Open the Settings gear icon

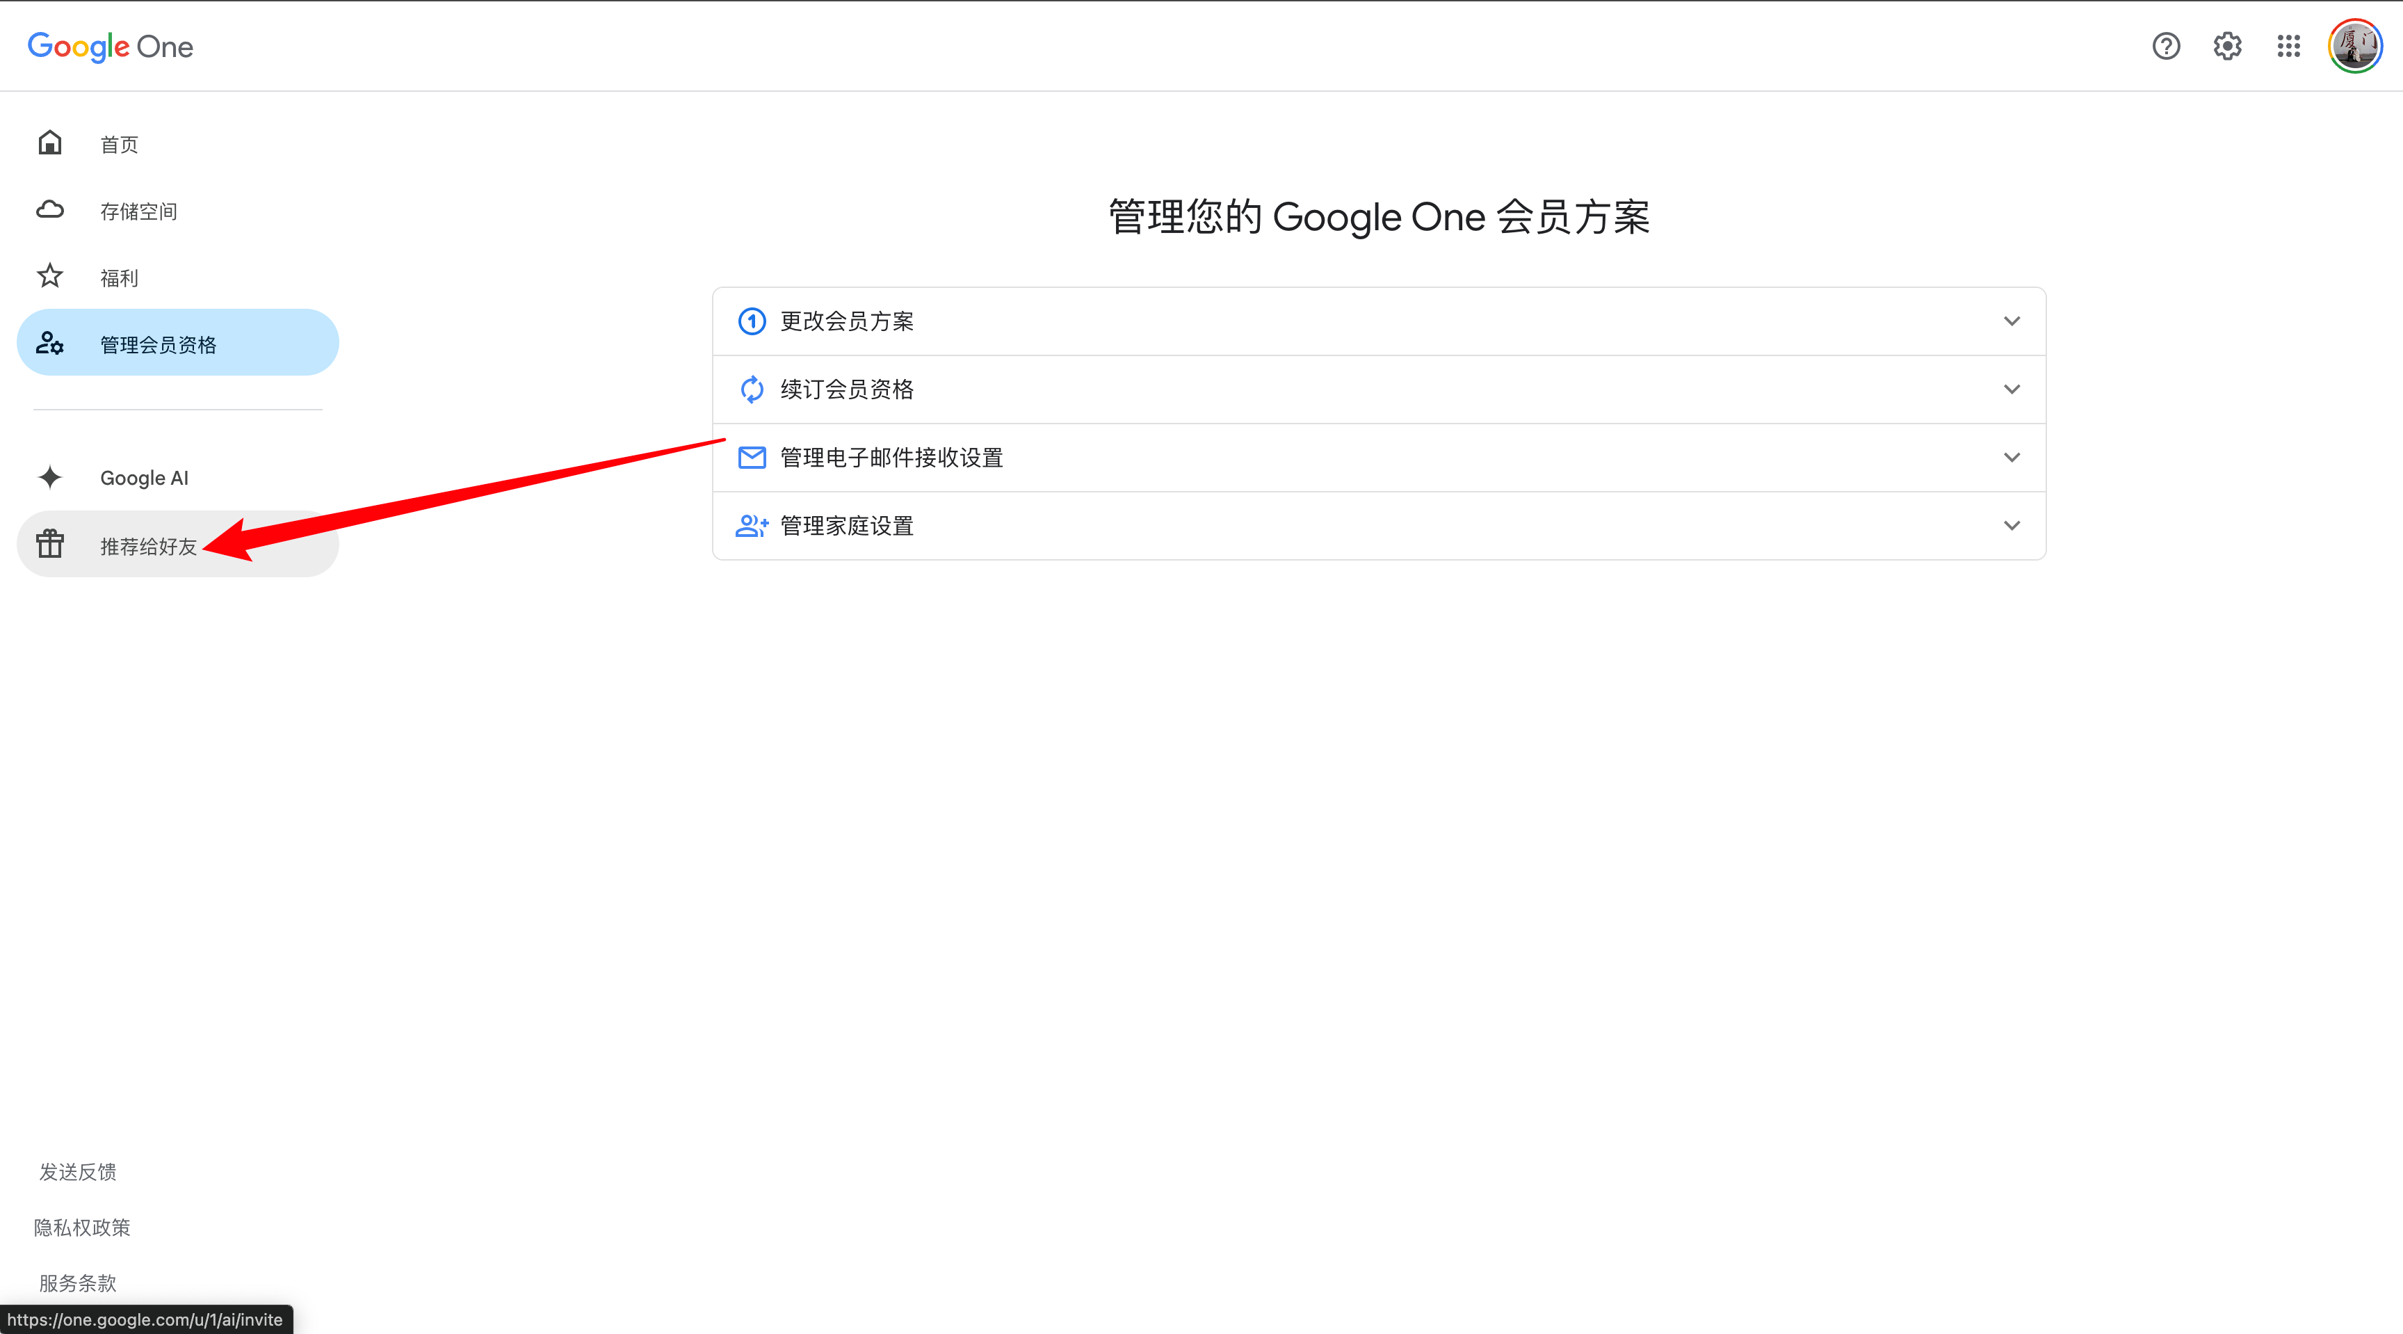point(2226,46)
